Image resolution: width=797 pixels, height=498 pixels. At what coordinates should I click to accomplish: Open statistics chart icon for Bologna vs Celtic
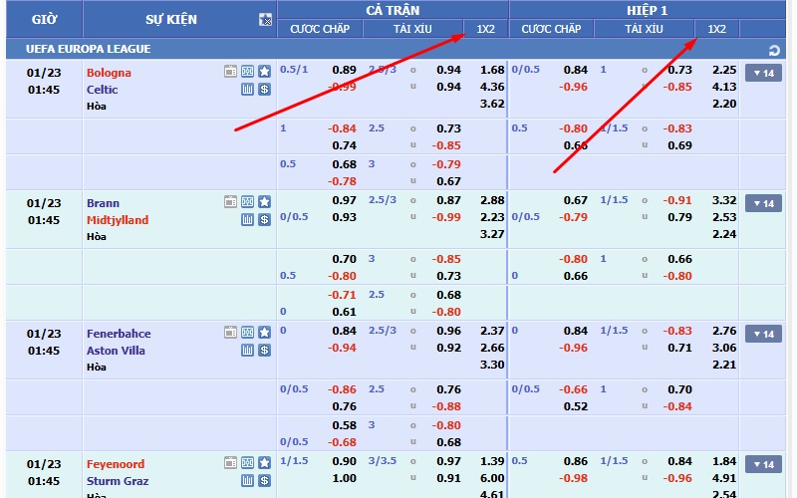pyautogui.click(x=248, y=89)
